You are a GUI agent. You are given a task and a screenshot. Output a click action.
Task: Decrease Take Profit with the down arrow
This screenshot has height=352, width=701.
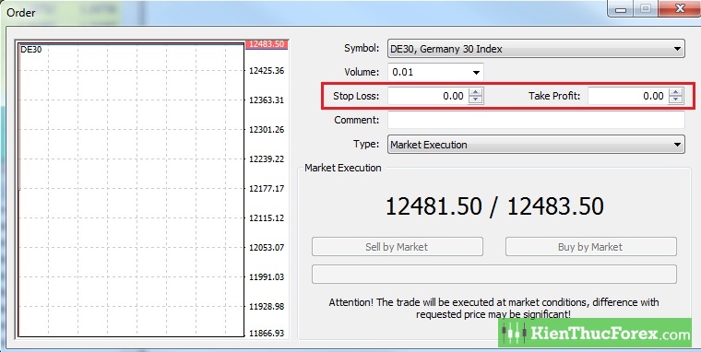coord(676,100)
